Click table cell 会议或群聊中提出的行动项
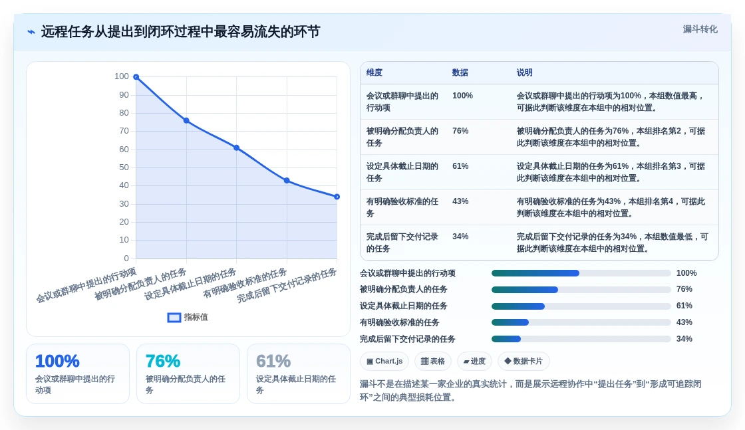The height and width of the screenshot is (430, 745). pos(402,102)
